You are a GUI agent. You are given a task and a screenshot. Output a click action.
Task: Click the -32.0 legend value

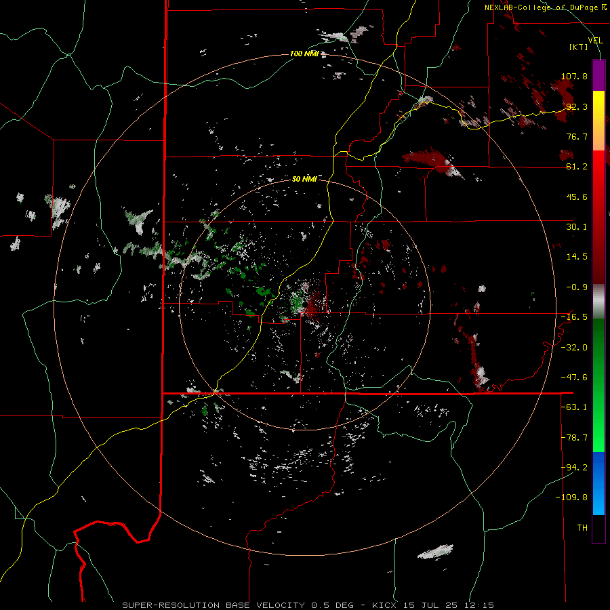pos(574,348)
